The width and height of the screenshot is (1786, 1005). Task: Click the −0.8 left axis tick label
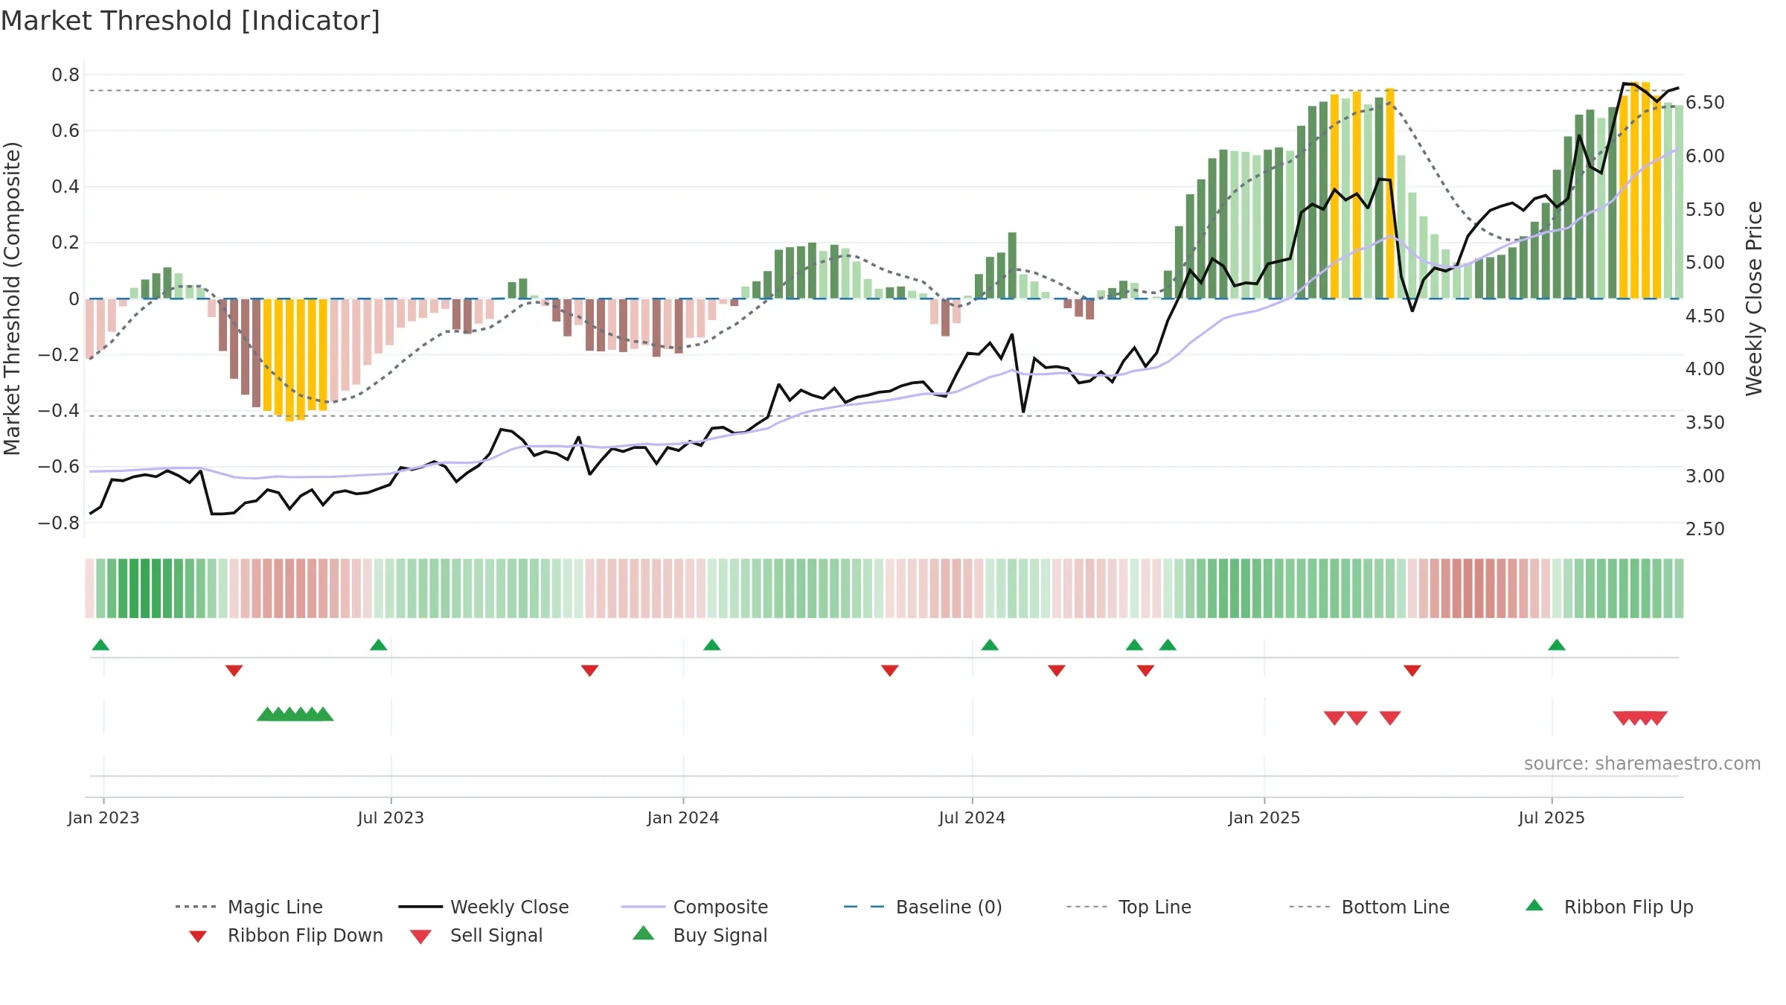(59, 523)
